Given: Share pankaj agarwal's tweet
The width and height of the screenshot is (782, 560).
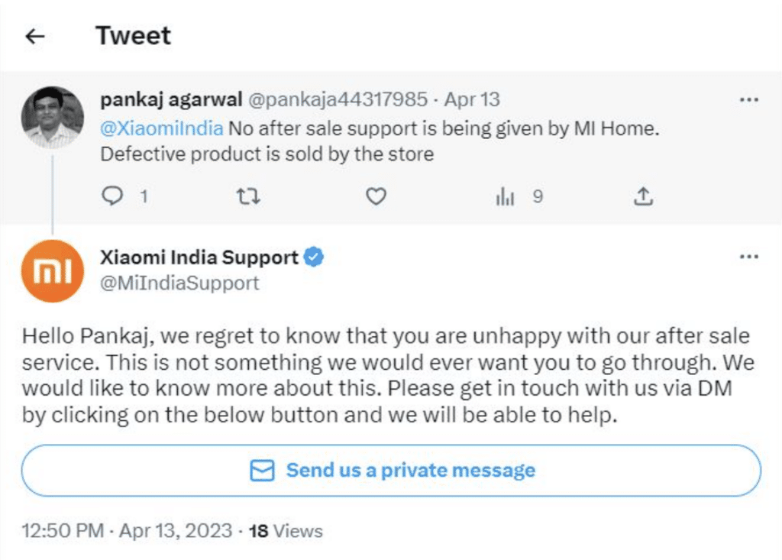Looking at the screenshot, I should (643, 197).
